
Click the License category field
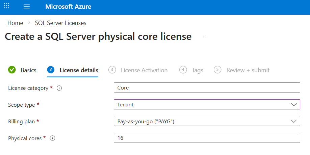point(207,87)
